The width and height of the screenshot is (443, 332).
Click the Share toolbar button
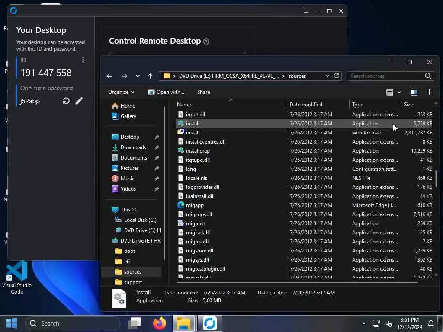(203, 92)
